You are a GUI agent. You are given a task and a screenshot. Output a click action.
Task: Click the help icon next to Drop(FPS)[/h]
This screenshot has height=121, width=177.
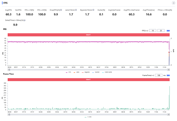(61, 10)
